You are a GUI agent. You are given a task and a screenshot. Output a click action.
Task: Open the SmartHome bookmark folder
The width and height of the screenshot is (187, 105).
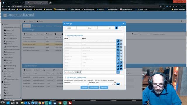pos(38,9)
